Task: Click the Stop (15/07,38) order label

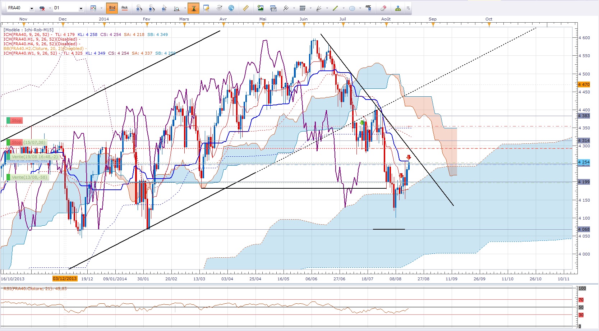Action: pos(27,142)
